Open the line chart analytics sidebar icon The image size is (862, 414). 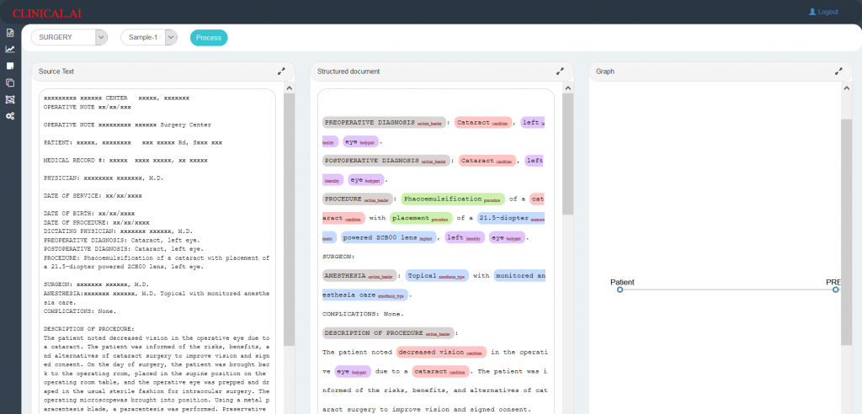coord(10,50)
